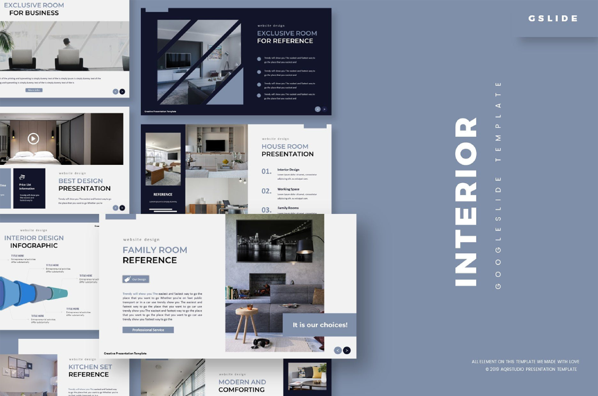Select the last bullet in Exclusive Room for Reference

[259, 96]
